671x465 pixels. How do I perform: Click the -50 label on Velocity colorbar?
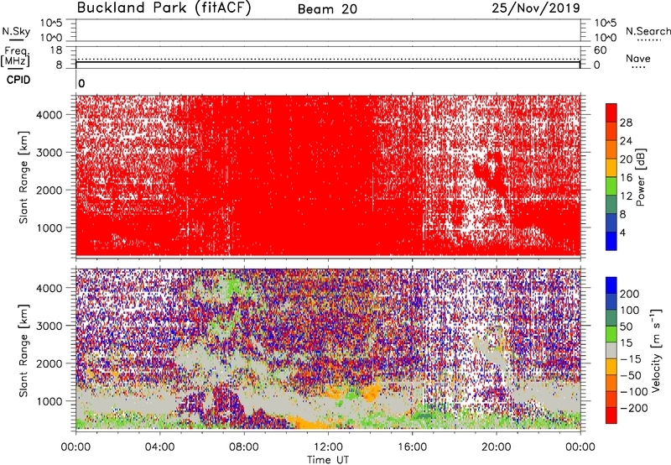pyautogui.click(x=631, y=375)
